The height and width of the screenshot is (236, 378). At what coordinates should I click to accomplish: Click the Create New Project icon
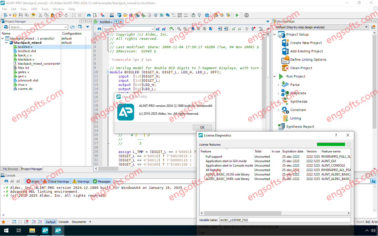click(x=285, y=43)
